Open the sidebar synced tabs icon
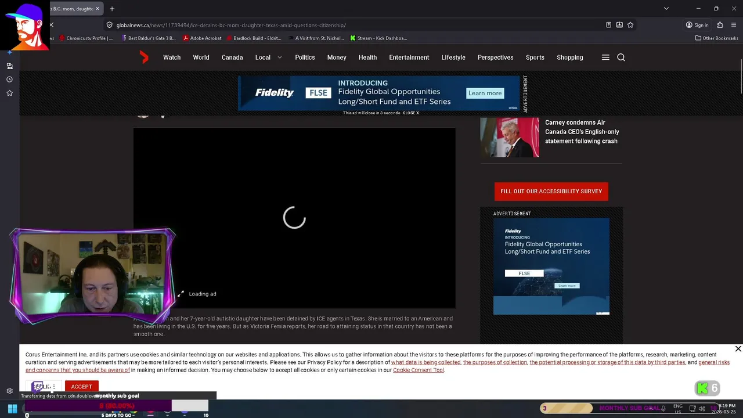Screen dimensions: 743x418 [x=9, y=66]
